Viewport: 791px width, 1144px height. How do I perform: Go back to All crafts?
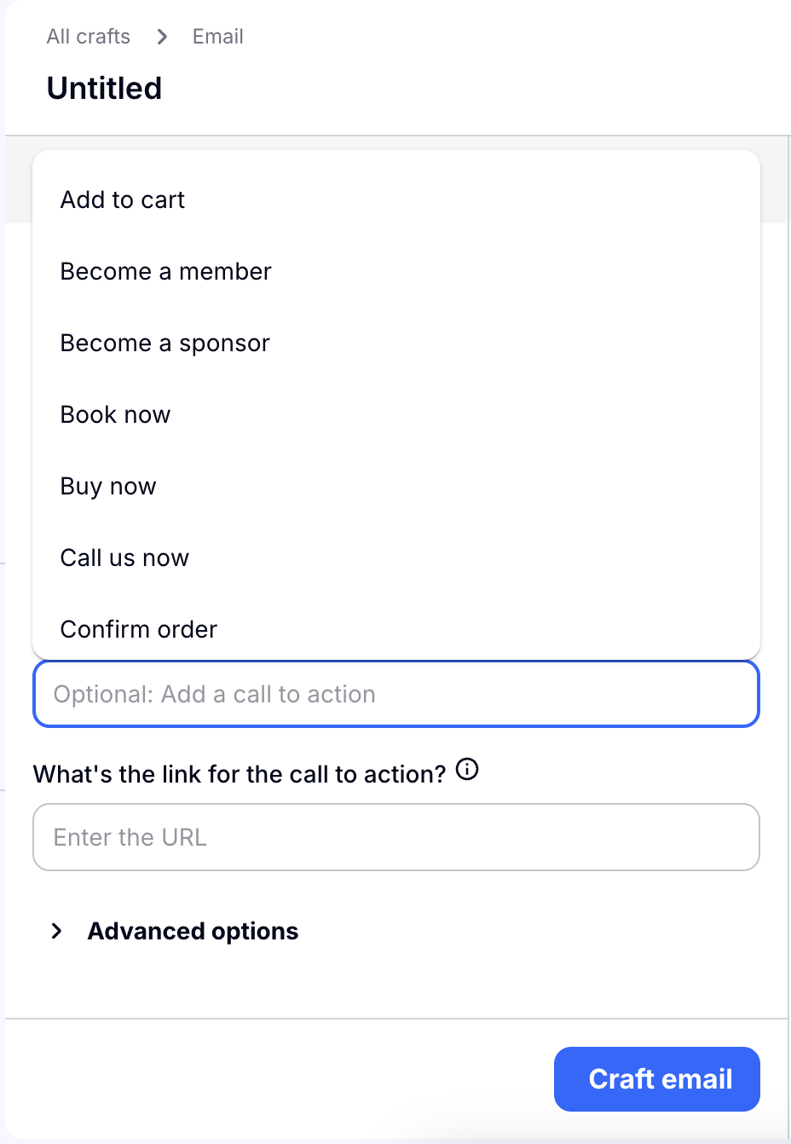(x=89, y=37)
